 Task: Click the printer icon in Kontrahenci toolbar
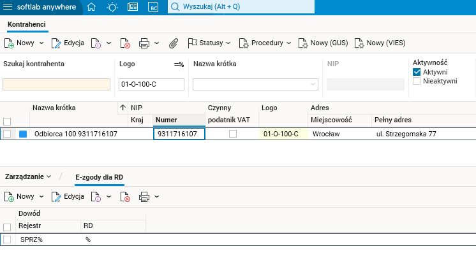point(144,43)
